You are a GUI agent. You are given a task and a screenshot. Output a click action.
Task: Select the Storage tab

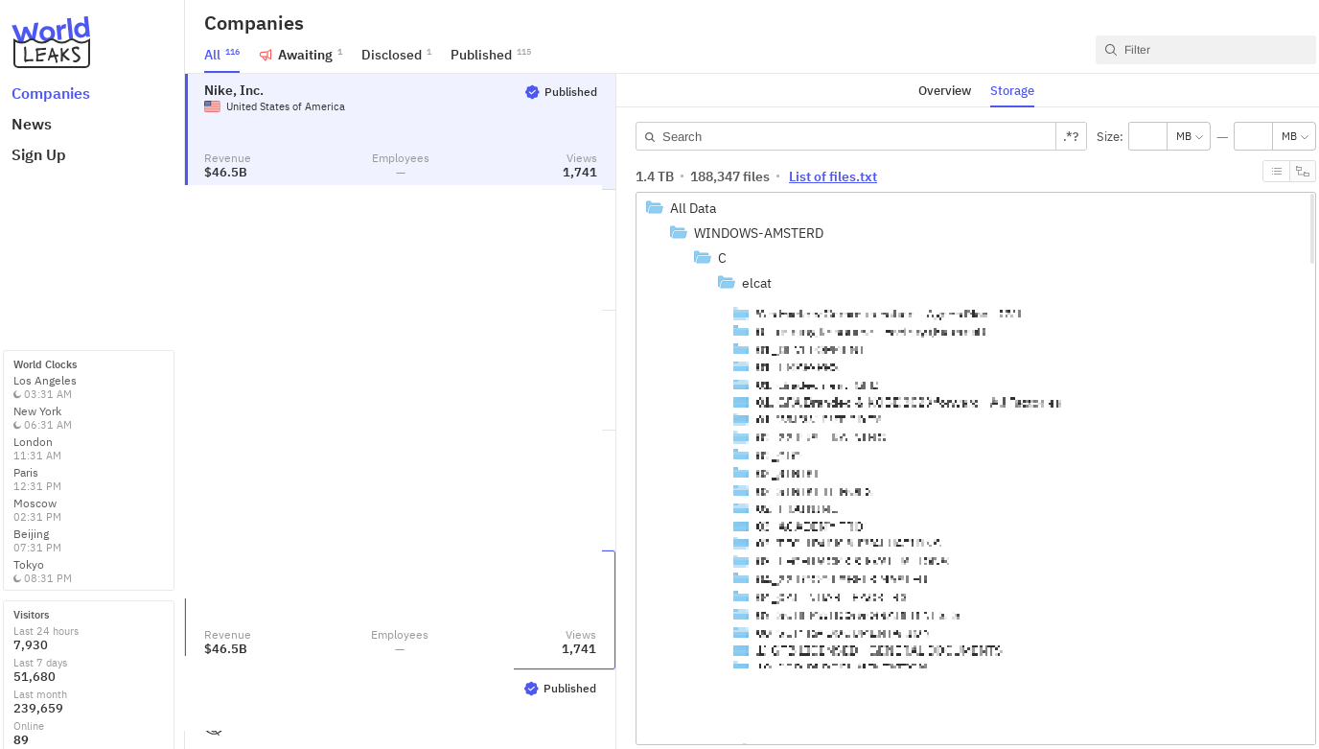tap(1012, 90)
